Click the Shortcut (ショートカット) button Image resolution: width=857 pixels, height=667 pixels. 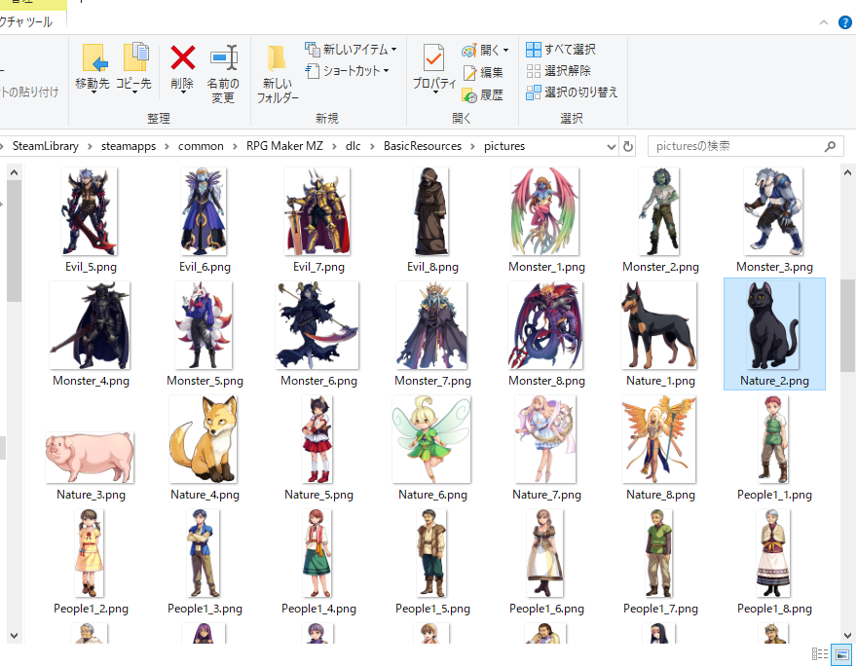pos(347,70)
